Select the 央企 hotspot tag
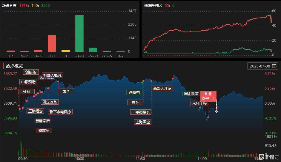The width and height of the screenshot is (281, 162). [135, 102]
